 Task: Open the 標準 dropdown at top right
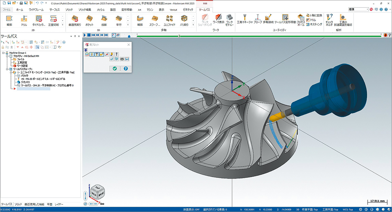pos(367,9)
